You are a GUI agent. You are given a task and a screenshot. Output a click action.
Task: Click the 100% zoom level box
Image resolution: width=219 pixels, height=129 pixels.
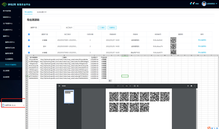coord(127,86)
